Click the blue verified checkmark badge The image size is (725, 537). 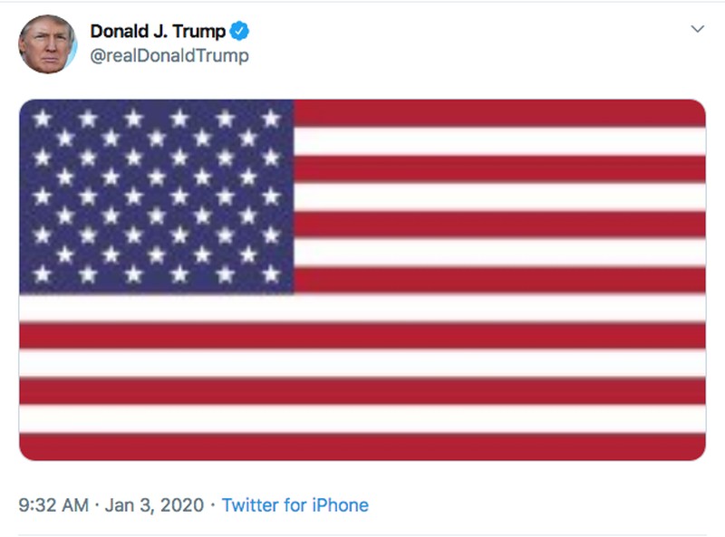tap(239, 32)
